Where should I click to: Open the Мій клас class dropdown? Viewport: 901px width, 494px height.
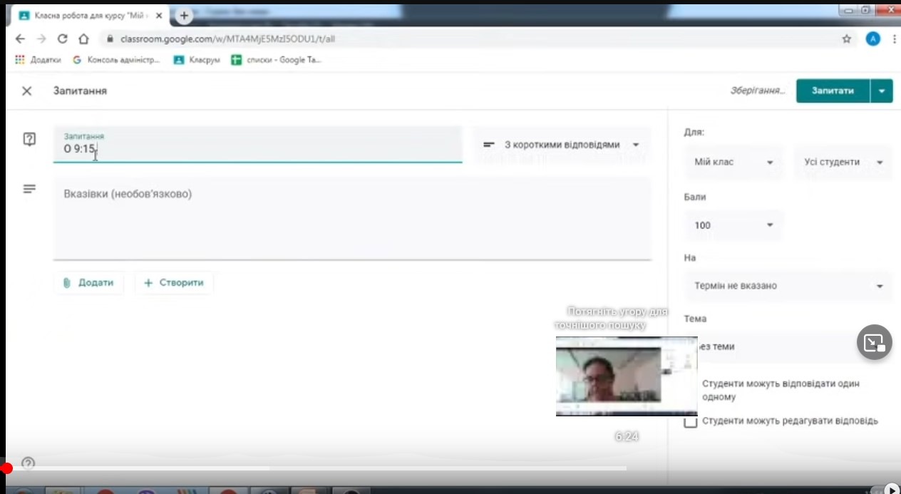point(733,163)
